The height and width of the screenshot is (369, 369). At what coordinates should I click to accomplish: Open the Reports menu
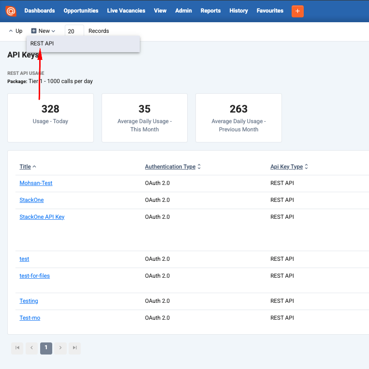(x=211, y=11)
